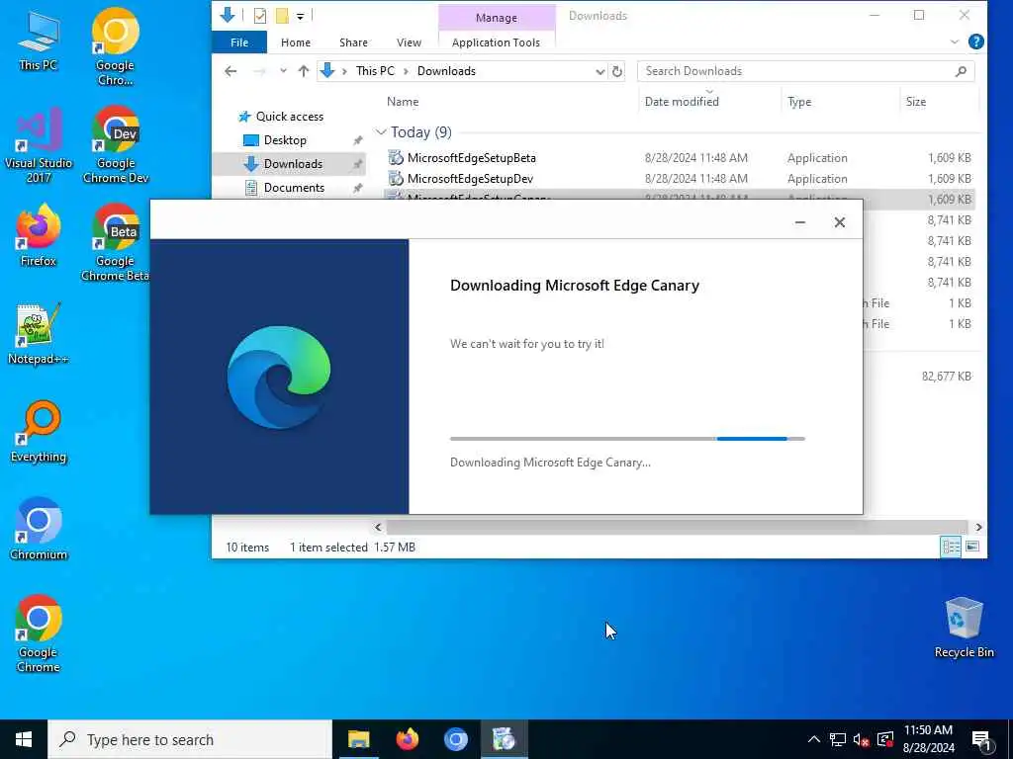Open Everything search desktop shortcut
1013x759 pixels.
[x=39, y=432]
